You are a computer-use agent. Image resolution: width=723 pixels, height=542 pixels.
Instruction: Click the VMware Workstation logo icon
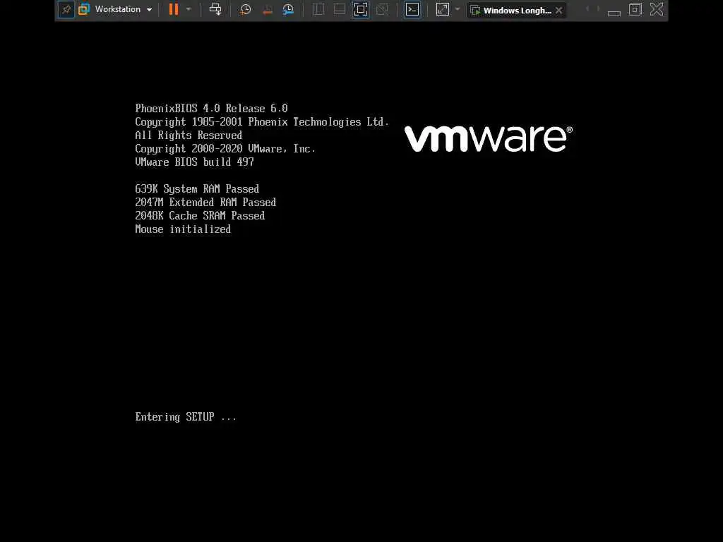tap(84, 9)
